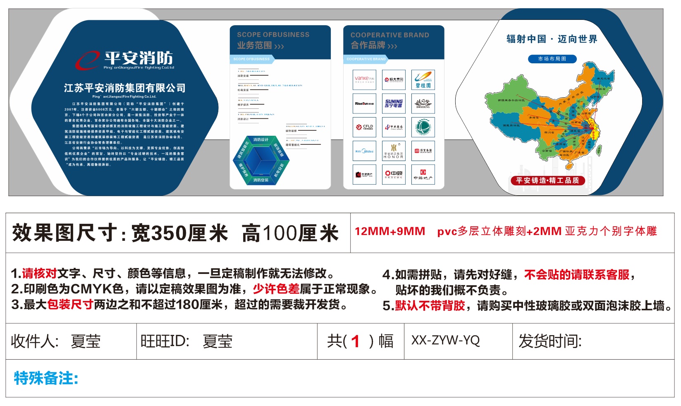Click the 四川省 region on the map
The width and height of the screenshot is (681, 406).
(x=549, y=132)
